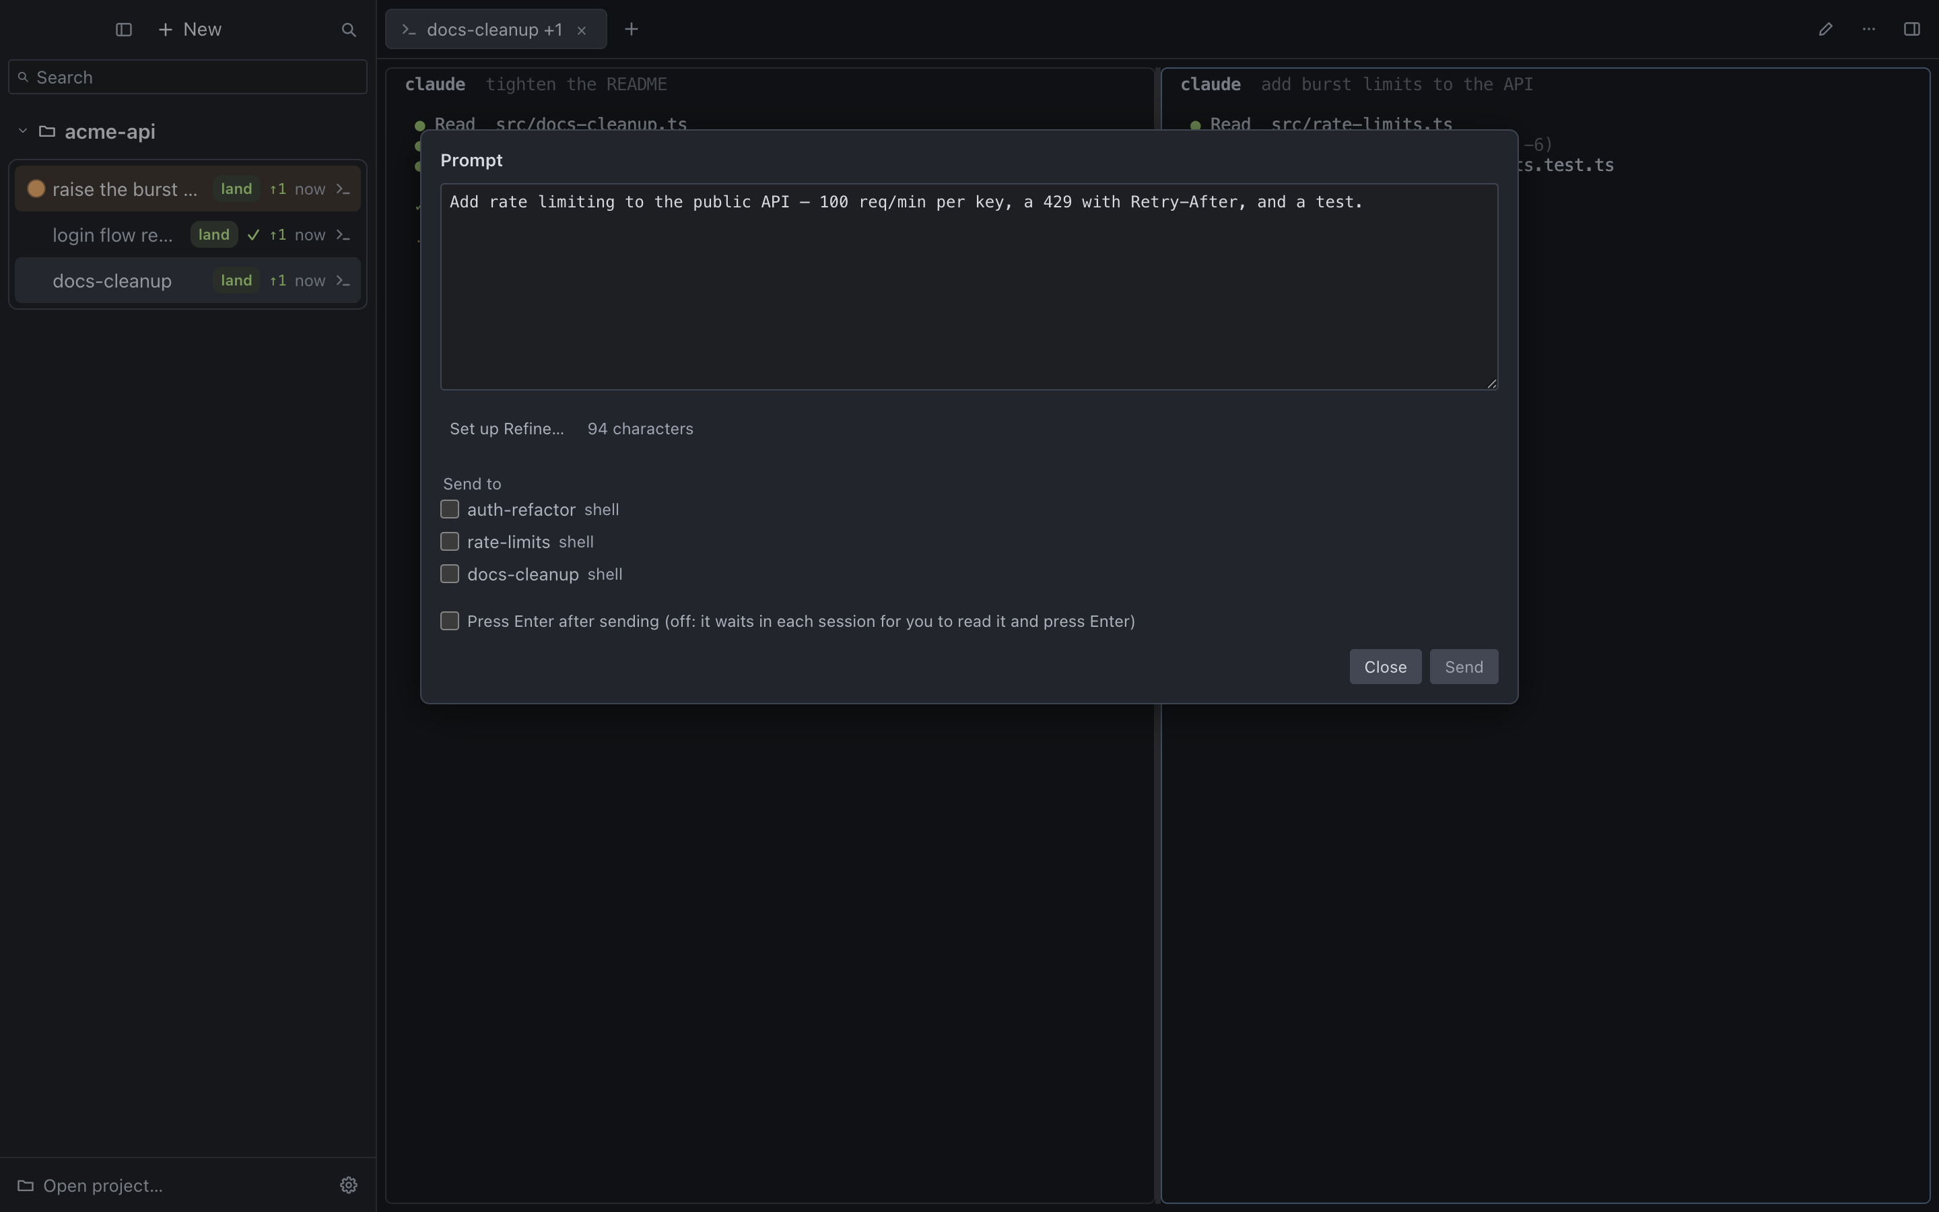The width and height of the screenshot is (1939, 1212).
Task: Toggle the right panel layout icon
Action: (x=1912, y=30)
